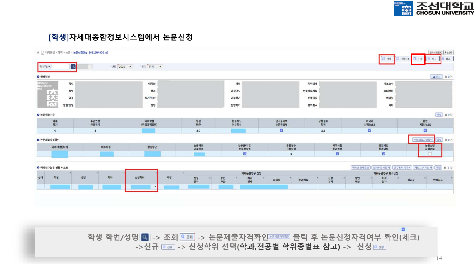Toggle the 연구윤리 및 논문작성법 checkbox in 논문제출자격확인
Viewport: 476px width, 264px height.
point(245,154)
